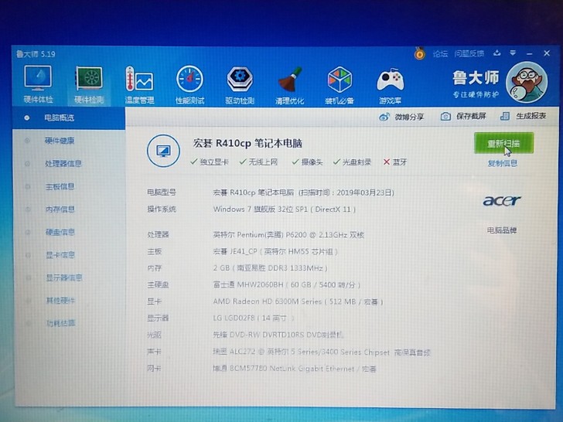Open 温度管理 temperature management
The height and width of the screenshot is (422, 563).
click(x=139, y=85)
